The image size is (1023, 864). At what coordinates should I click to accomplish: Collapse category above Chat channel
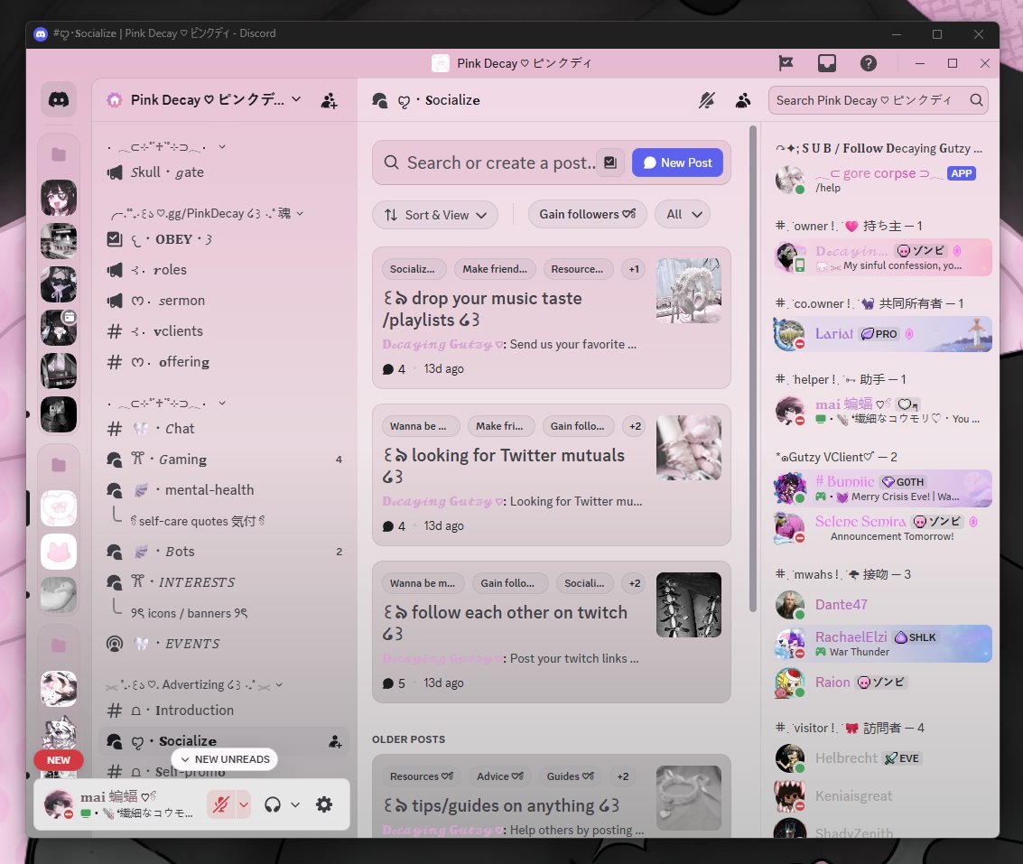pos(166,404)
